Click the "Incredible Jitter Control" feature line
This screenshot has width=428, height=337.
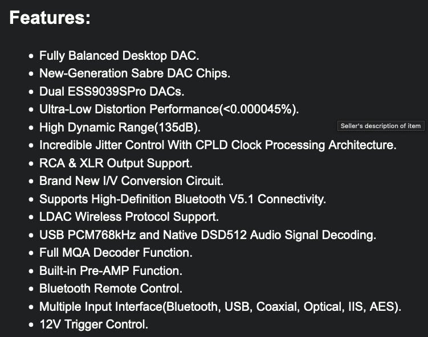pos(218,145)
